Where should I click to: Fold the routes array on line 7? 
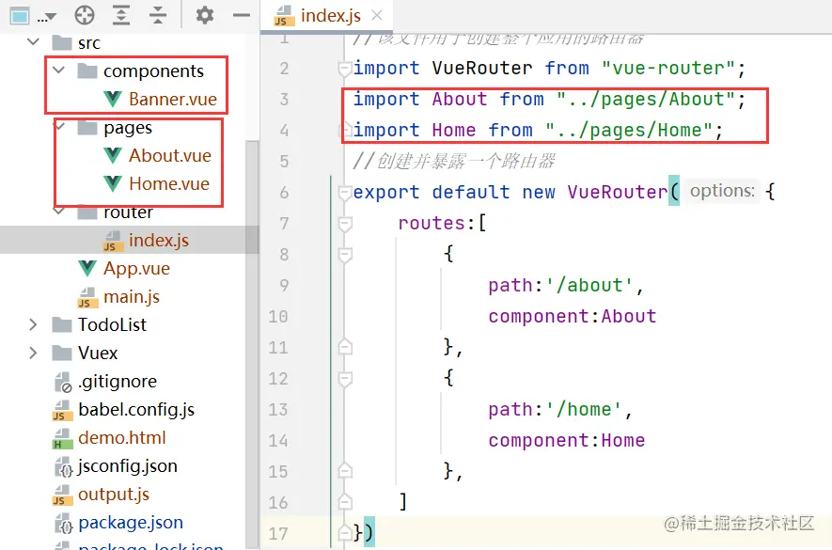tap(345, 223)
